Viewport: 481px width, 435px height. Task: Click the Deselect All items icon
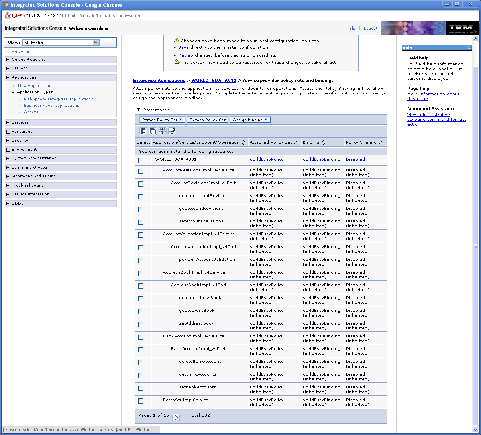[153, 131]
